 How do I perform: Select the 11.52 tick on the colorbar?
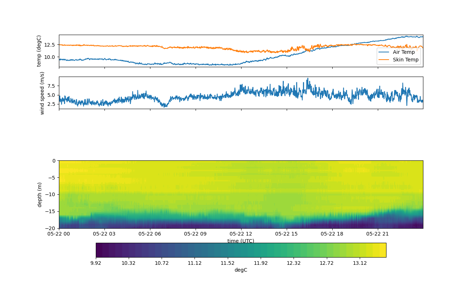227,263
